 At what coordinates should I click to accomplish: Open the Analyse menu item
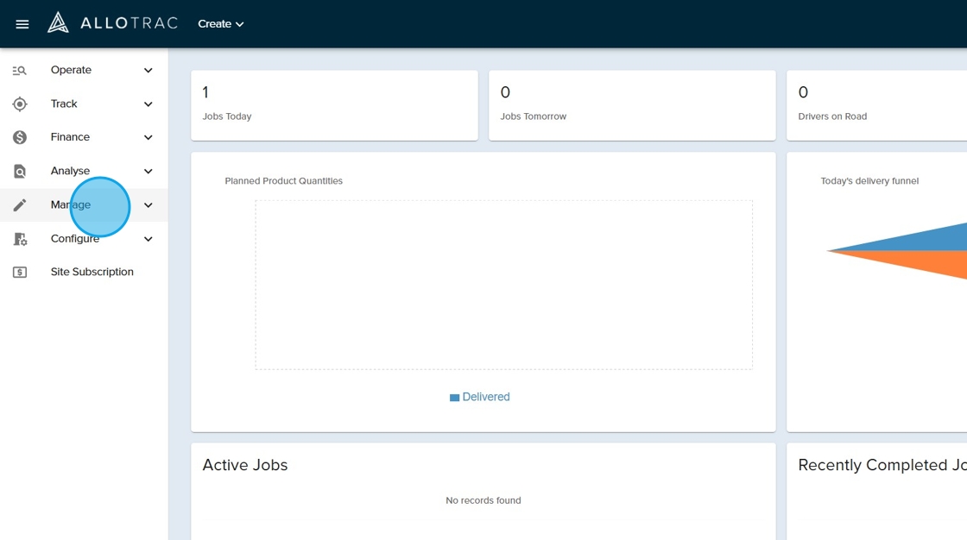click(x=70, y=172)
